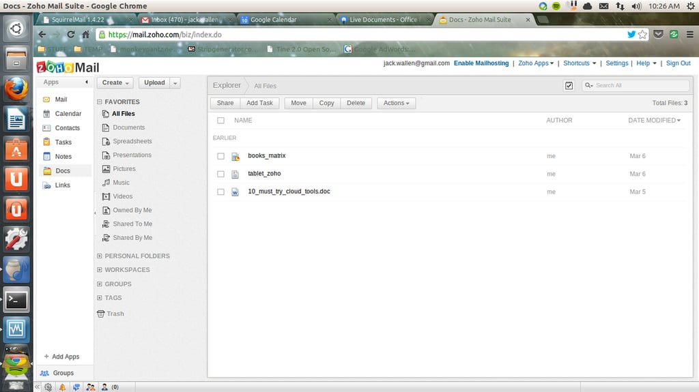699x392 pixels.
Task: Sort by DATE MODIFIED column
Action: point(654,120)
